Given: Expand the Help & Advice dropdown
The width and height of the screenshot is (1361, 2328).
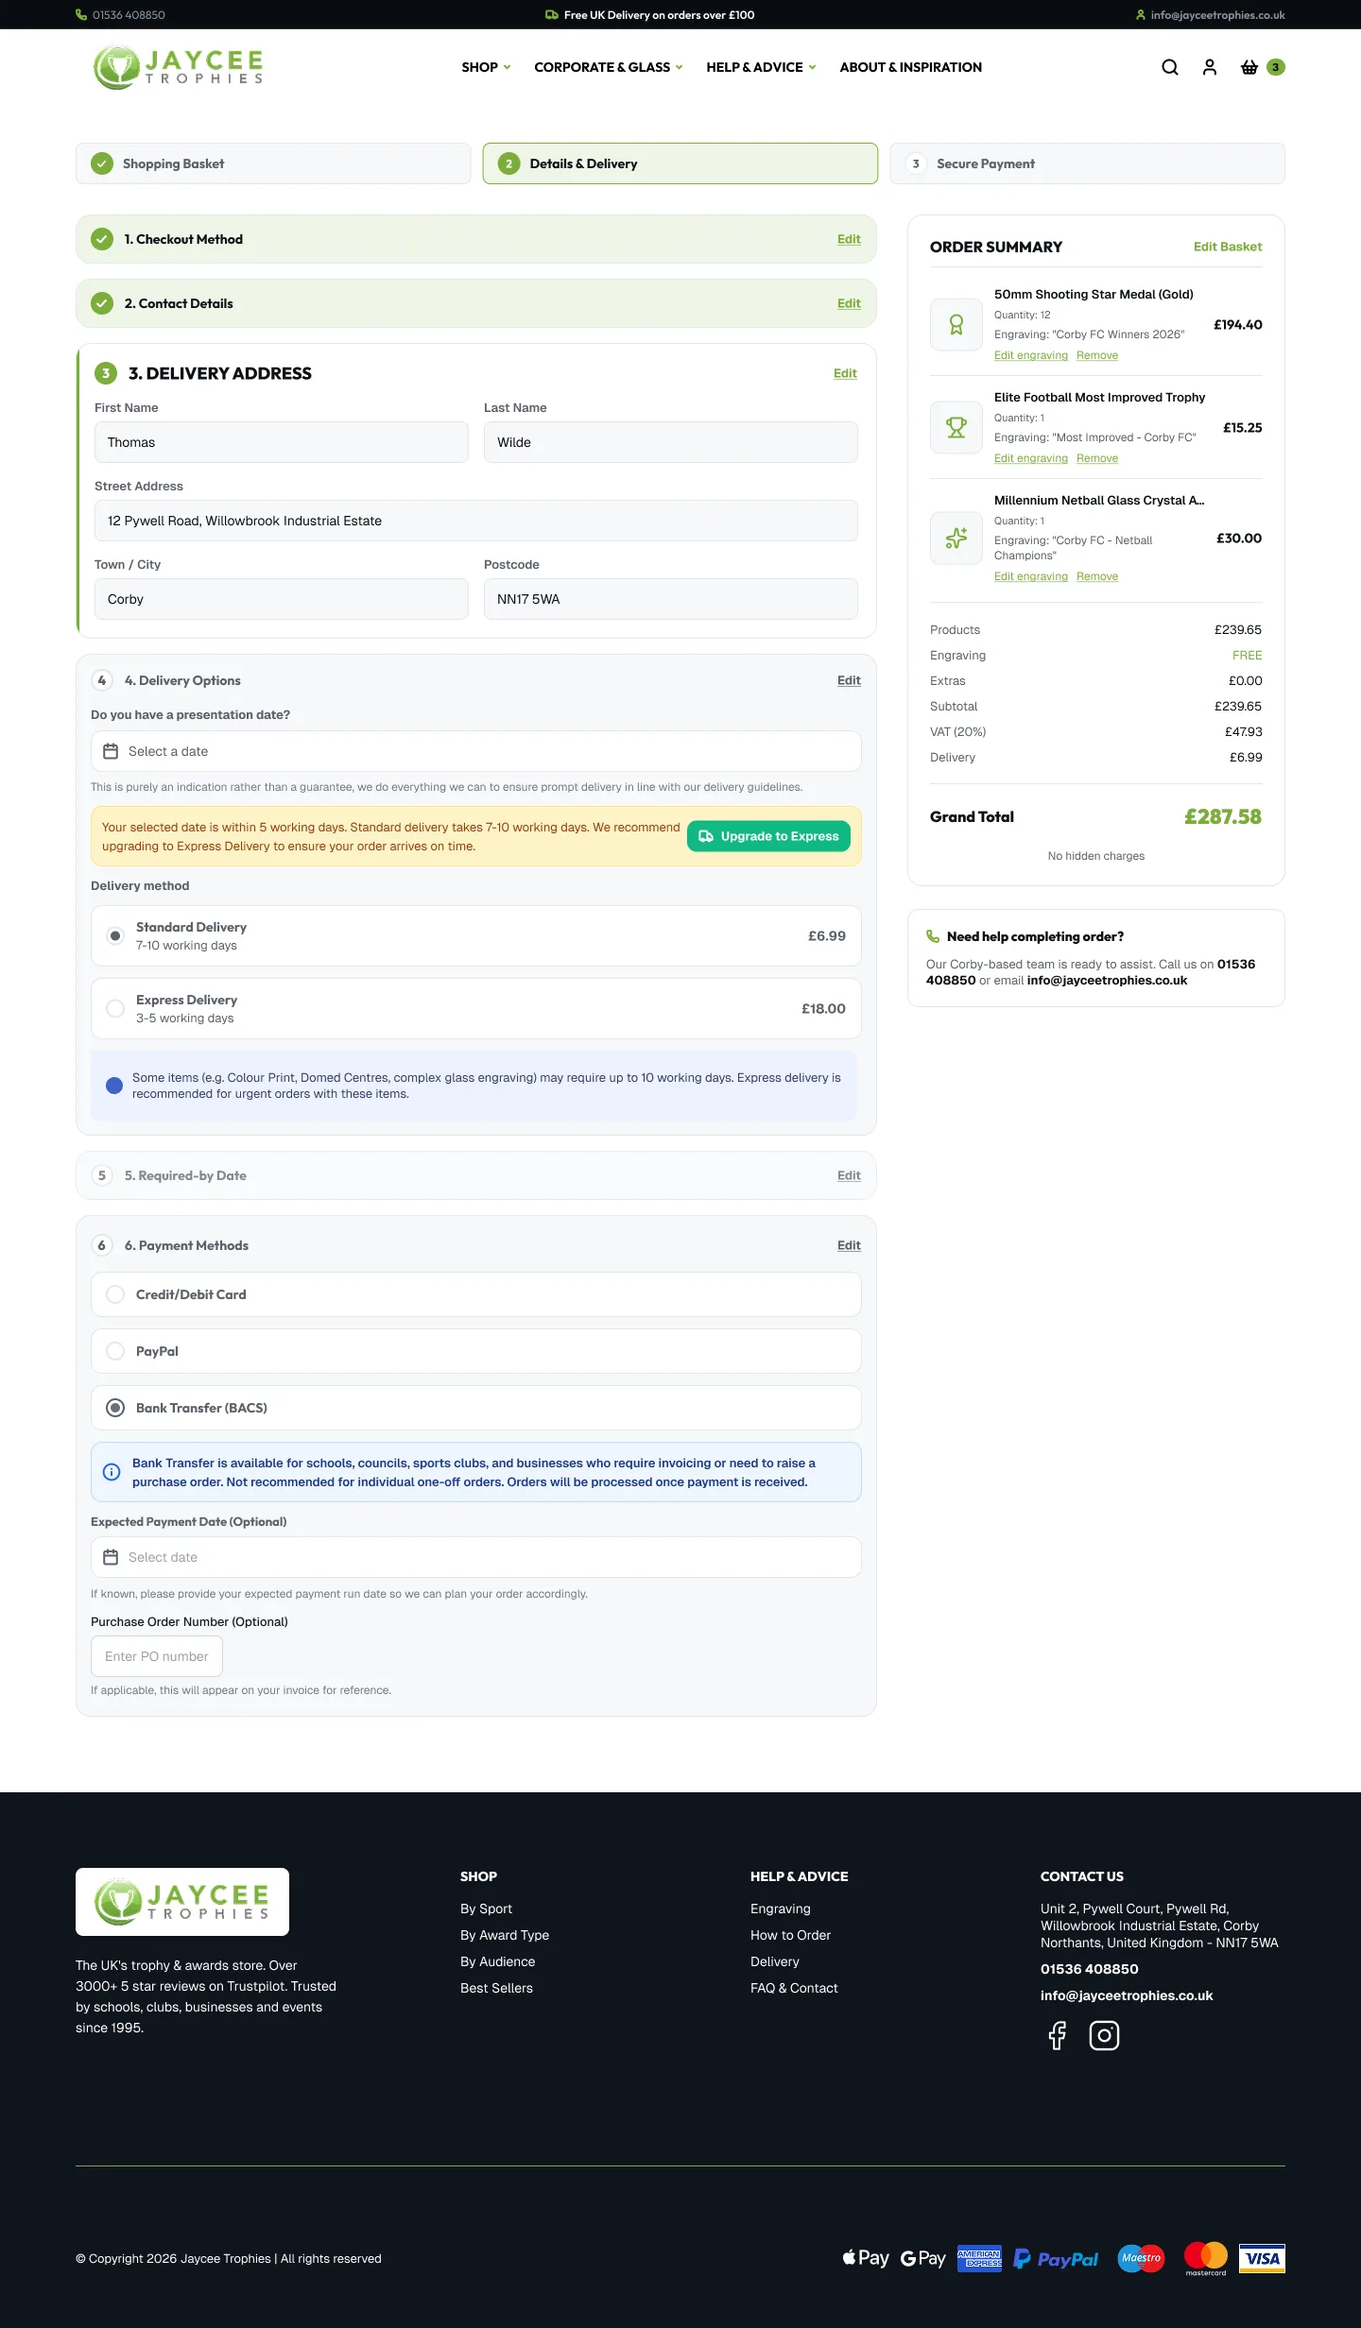Looking at the screenshot, I should (x=761, y=67).
